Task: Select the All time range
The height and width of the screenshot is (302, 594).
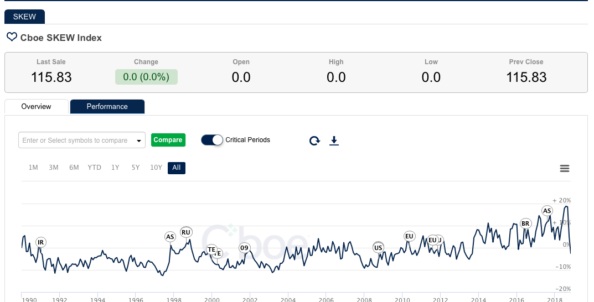Action: click(177, 168)
